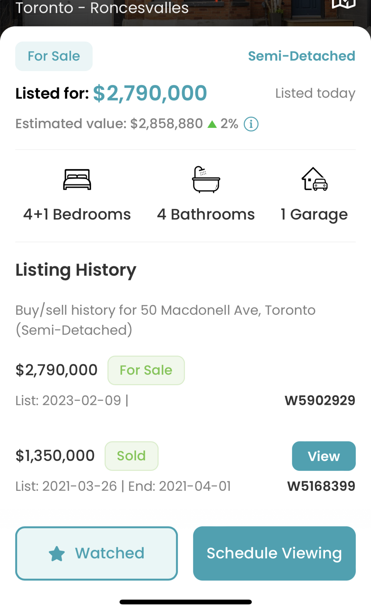Screen dimensions: 371x612
Task: Tap the green estimate increase arrow
Action: tap(212, 125)
